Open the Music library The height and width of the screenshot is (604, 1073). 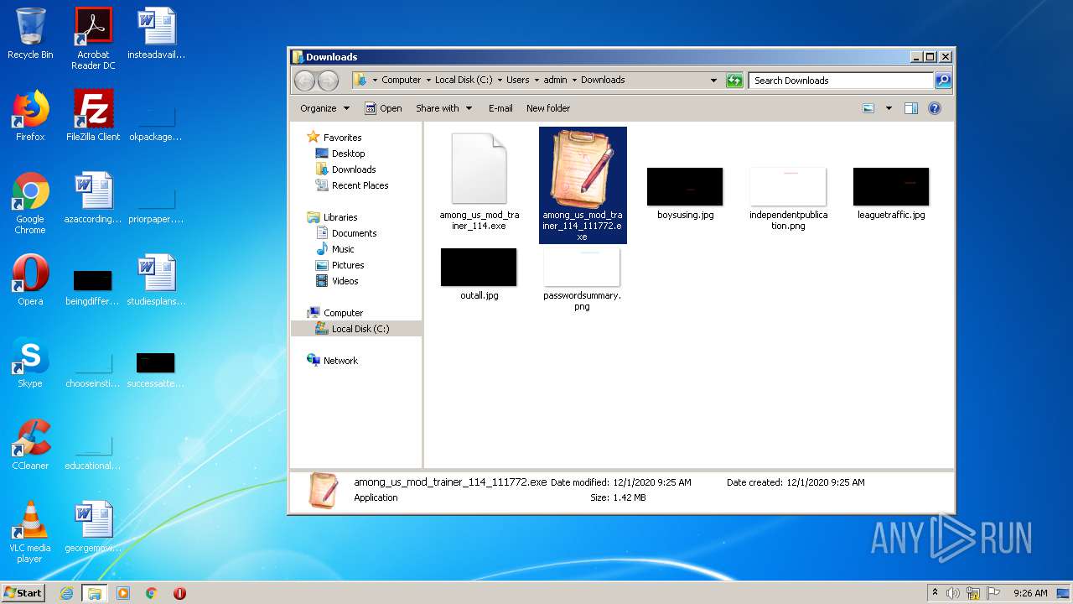tap(334, 249)
